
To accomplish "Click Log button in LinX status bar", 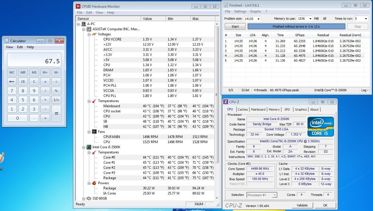I will click(365, 90).
